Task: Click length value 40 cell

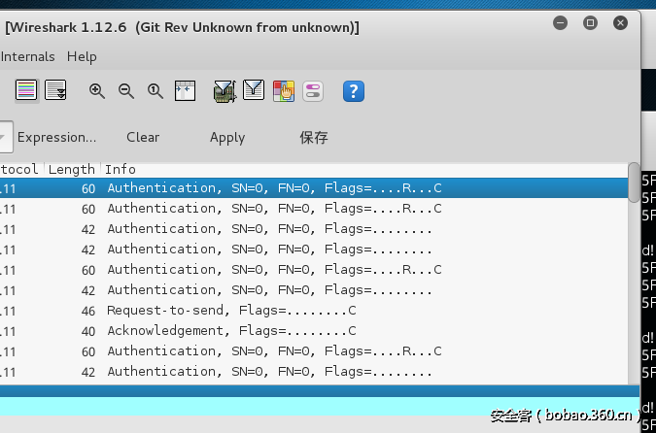Action: pyautogui.click(x=88, y=331)
